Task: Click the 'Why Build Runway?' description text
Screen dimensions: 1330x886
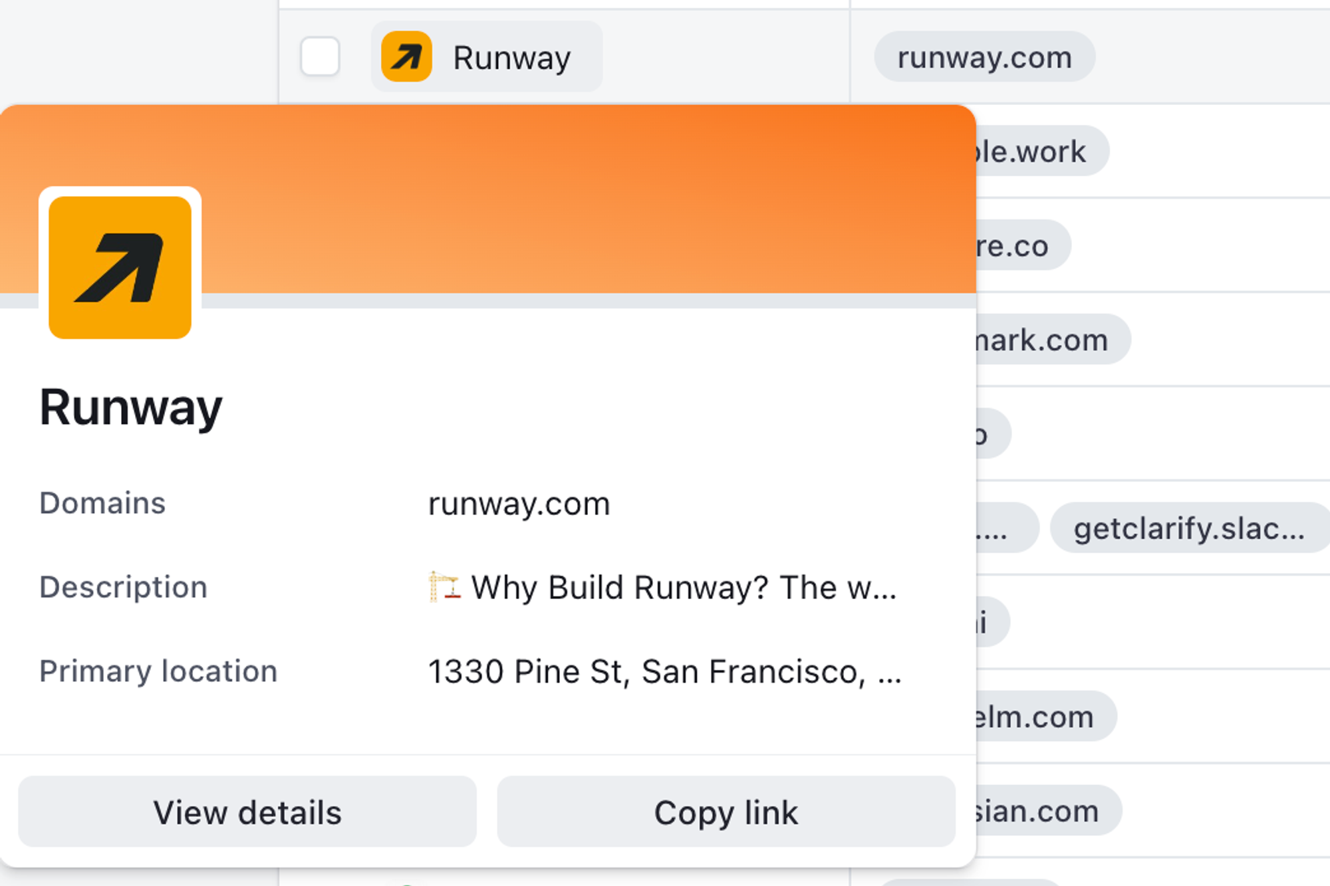Action: tap(684, 588)
